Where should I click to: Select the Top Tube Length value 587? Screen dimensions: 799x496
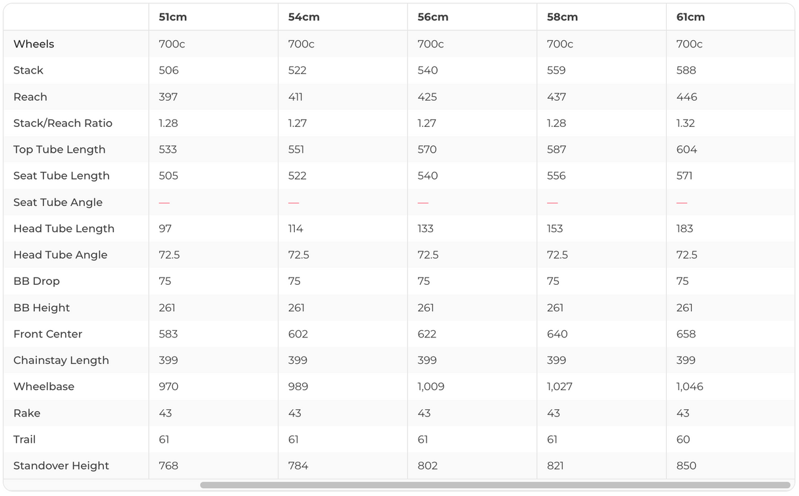556,149
